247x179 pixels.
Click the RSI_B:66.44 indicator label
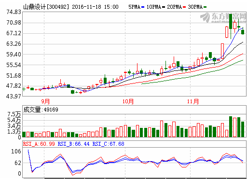73,144
